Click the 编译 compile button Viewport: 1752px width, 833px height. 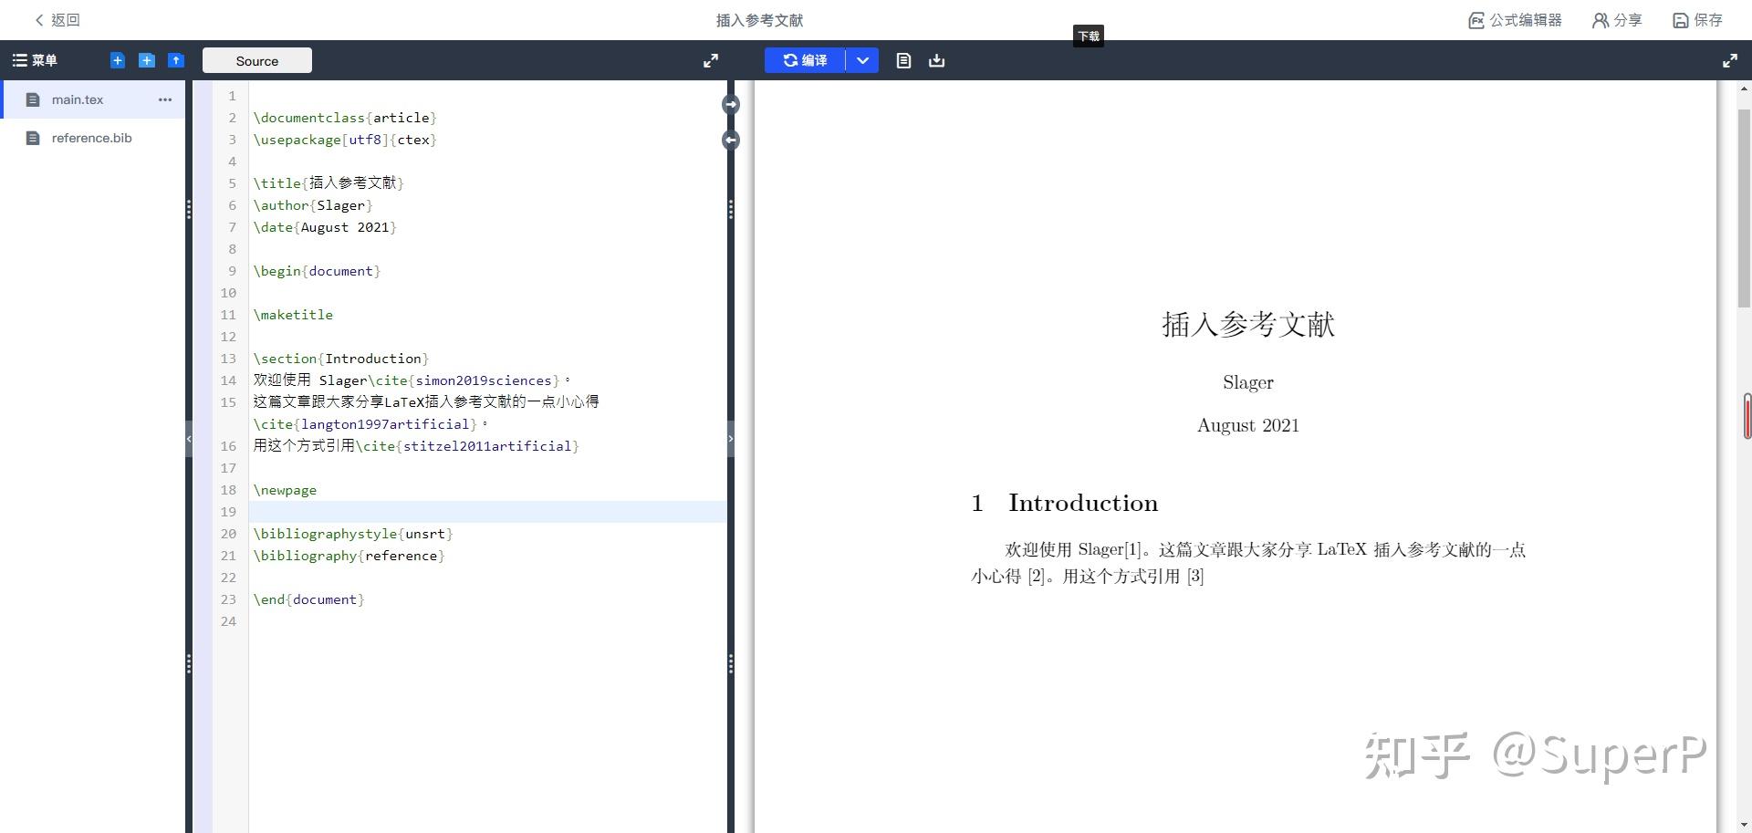[x=805, y=61]
